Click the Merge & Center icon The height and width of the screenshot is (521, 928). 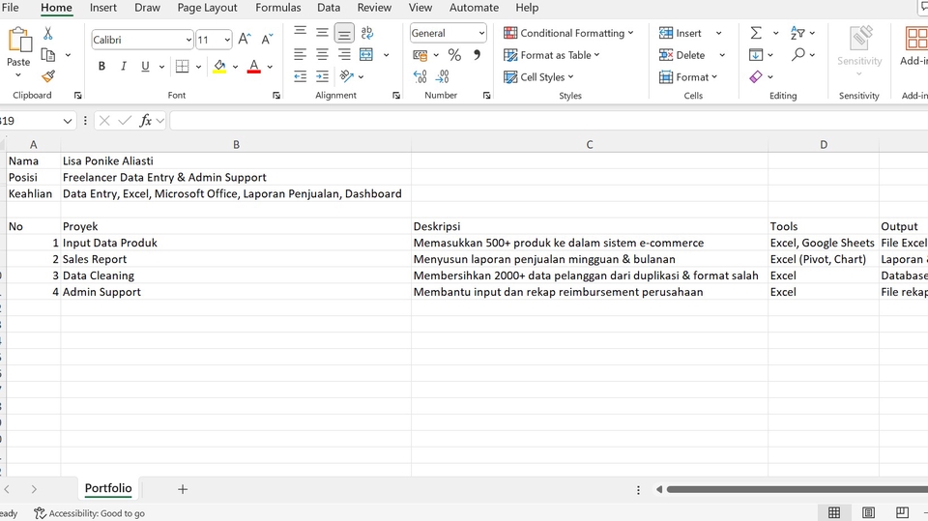pos(366,55)
